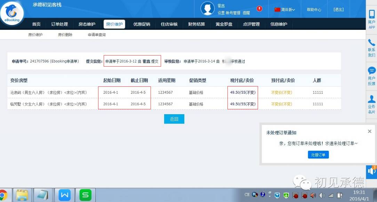Click the battery power tray icon
377x202 pixels.
[x=340, y=195]
